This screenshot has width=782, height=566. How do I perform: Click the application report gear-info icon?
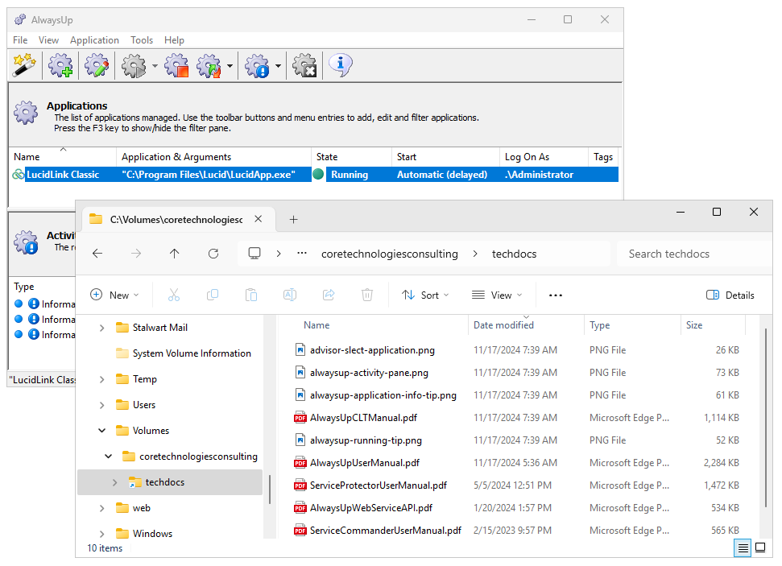point(258,65)
